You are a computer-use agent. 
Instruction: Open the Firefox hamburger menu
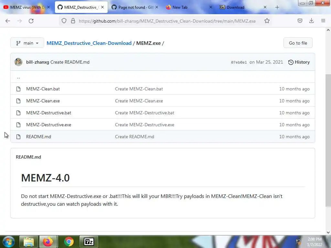pos(323,21)
